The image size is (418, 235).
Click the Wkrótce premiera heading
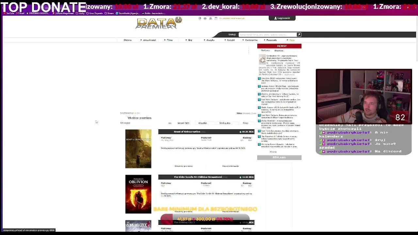click(139, 118)
